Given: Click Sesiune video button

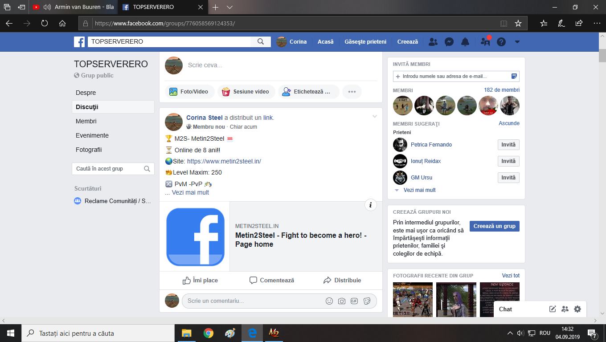Looking at the screenshot, I should pos(246,92).
